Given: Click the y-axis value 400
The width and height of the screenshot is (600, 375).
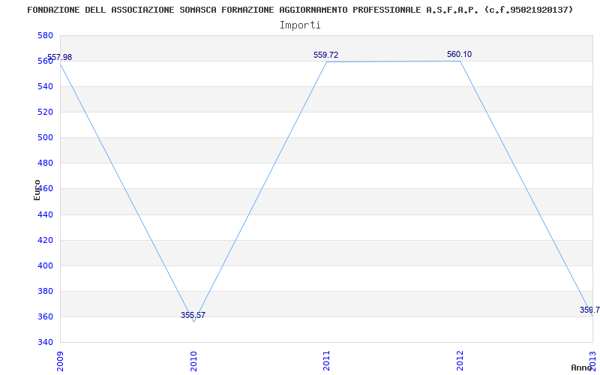Looking at the screenshot, I should [45, 266].
